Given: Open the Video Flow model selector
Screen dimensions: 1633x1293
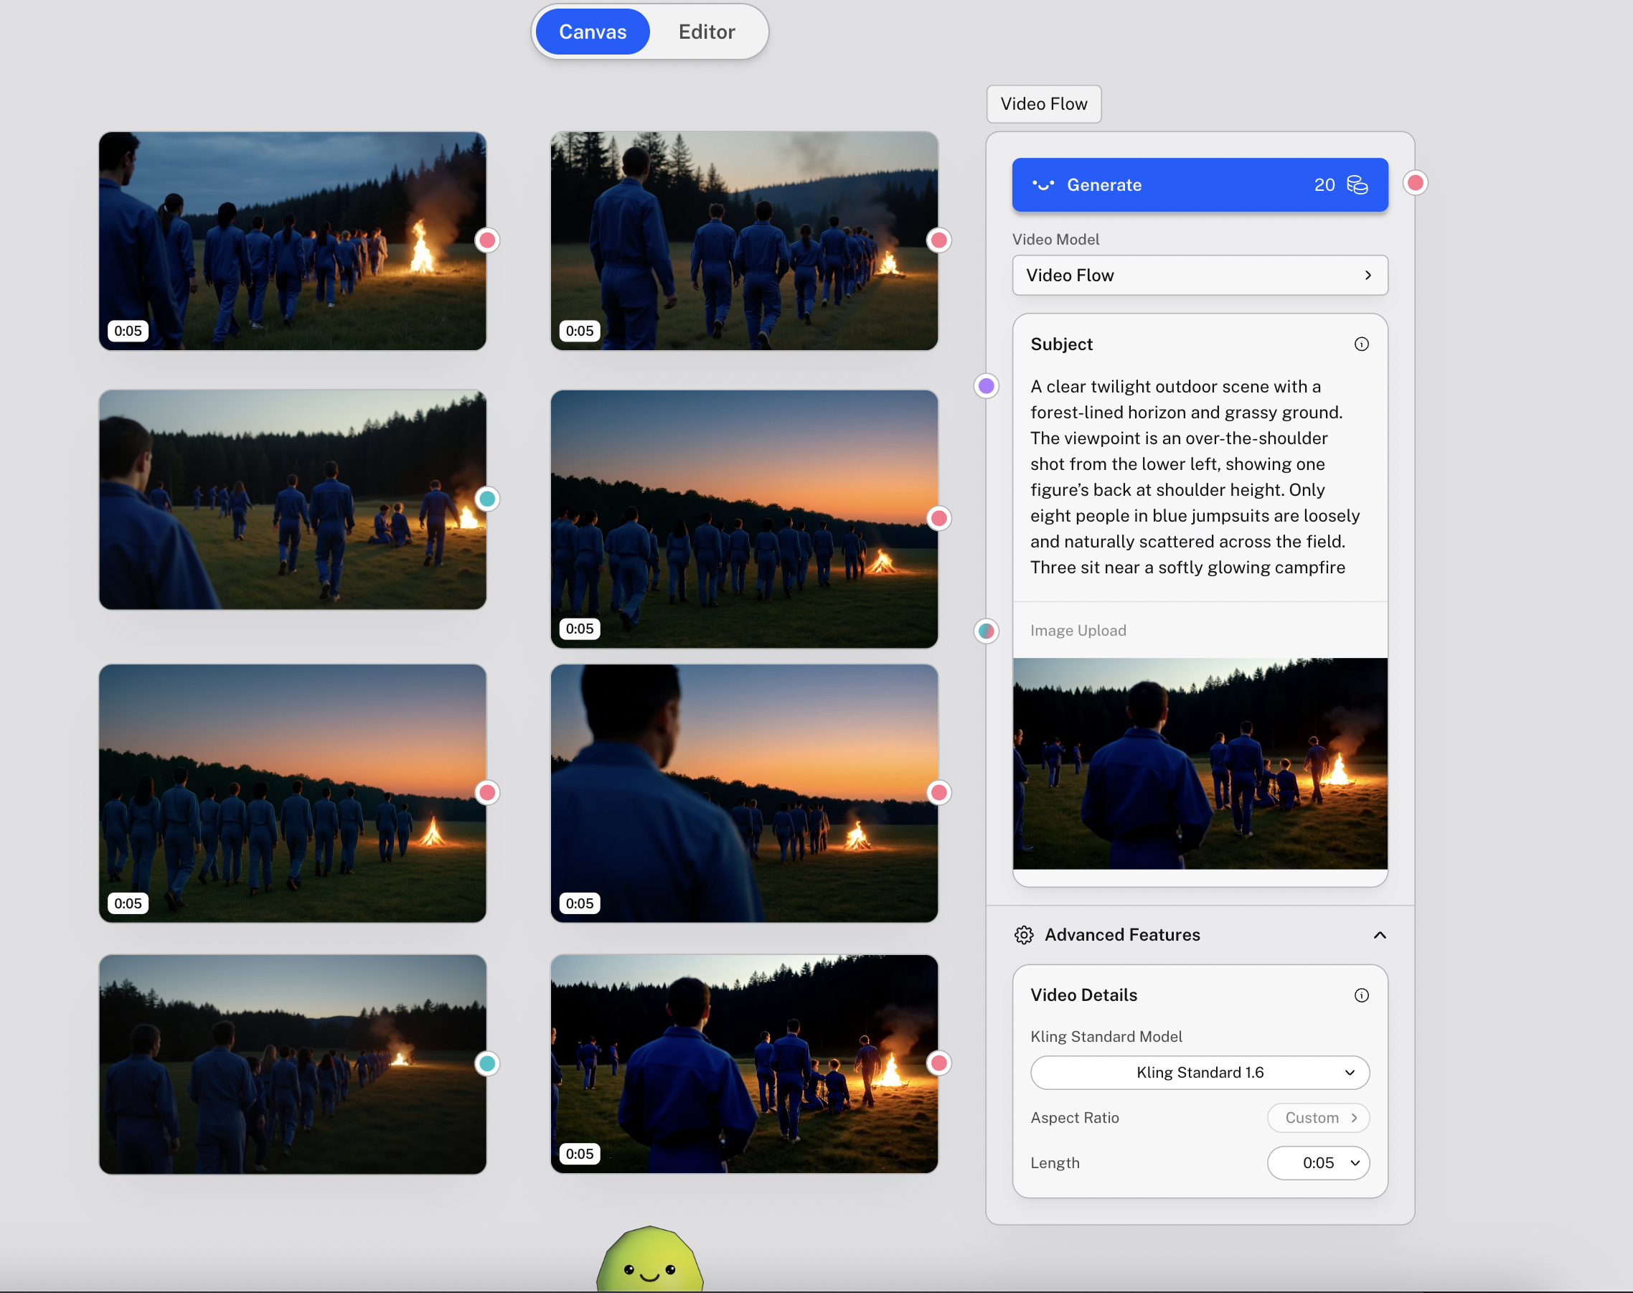Looking at the screenshot, I should pyautogui.click(x=1199, y=276).
